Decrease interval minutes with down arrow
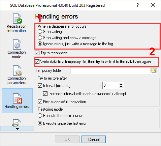161x146 pixels. pyautogui.click(x=121, y=87)
